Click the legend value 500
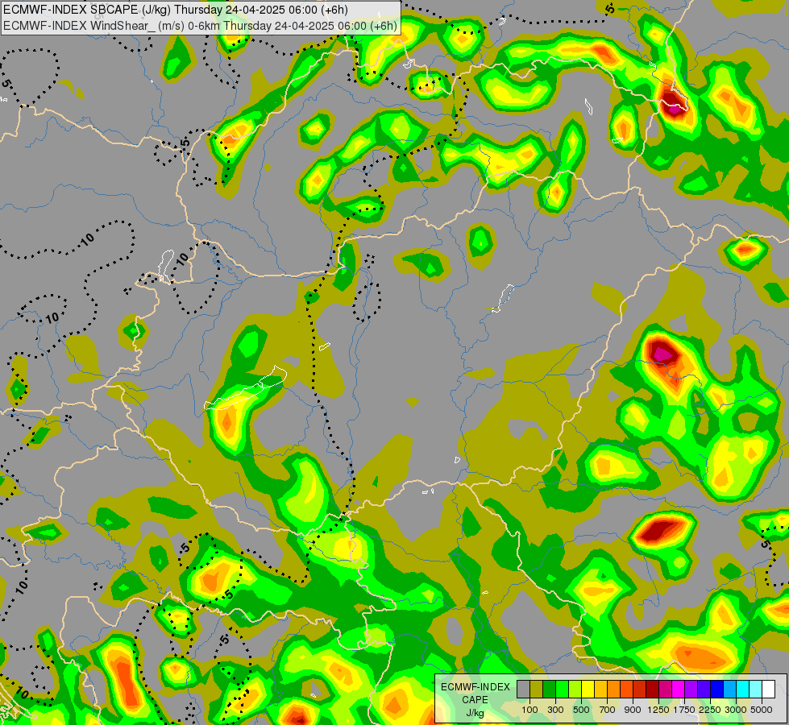 581,710
